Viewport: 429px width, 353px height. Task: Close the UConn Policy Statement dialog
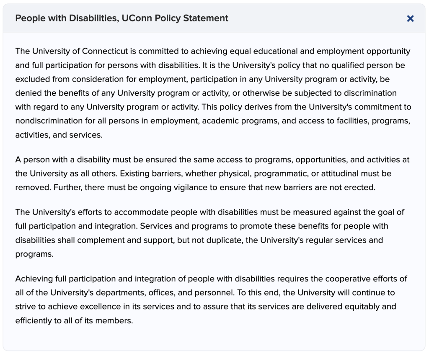click(410, 18)
